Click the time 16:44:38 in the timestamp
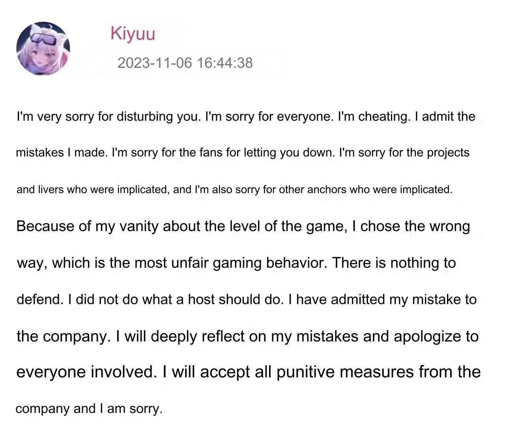This screenshot has height=444, width=505. coord(224,63)
